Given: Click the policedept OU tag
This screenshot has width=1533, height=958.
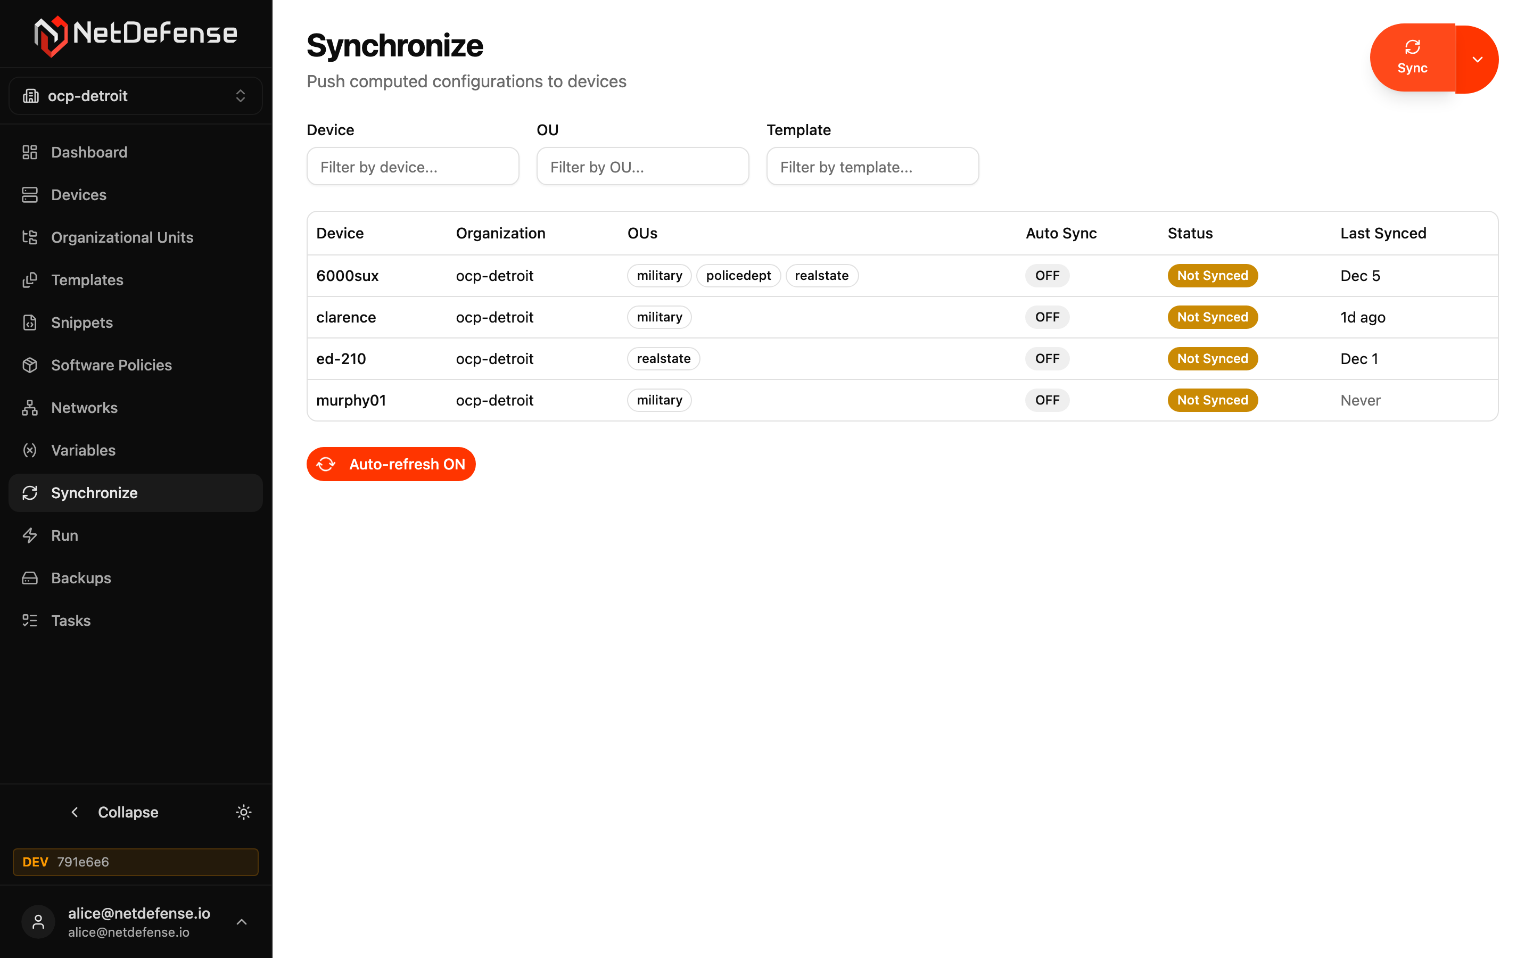Looking at the screenshot, I should pos(739,276).
